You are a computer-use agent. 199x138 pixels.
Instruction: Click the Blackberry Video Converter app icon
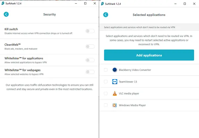[x=115, y=70]
